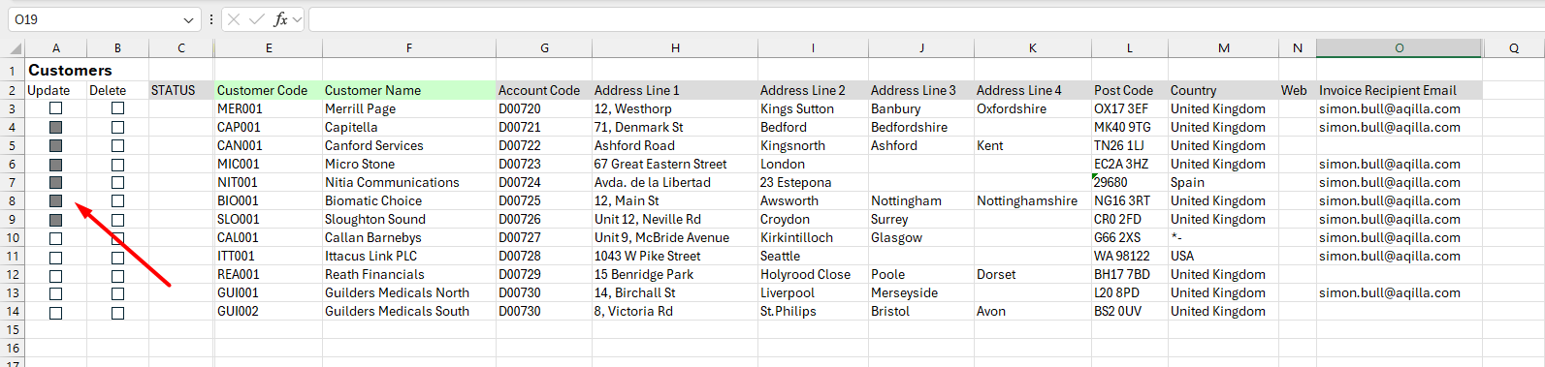Select the column F header

(x=408, y=48)
